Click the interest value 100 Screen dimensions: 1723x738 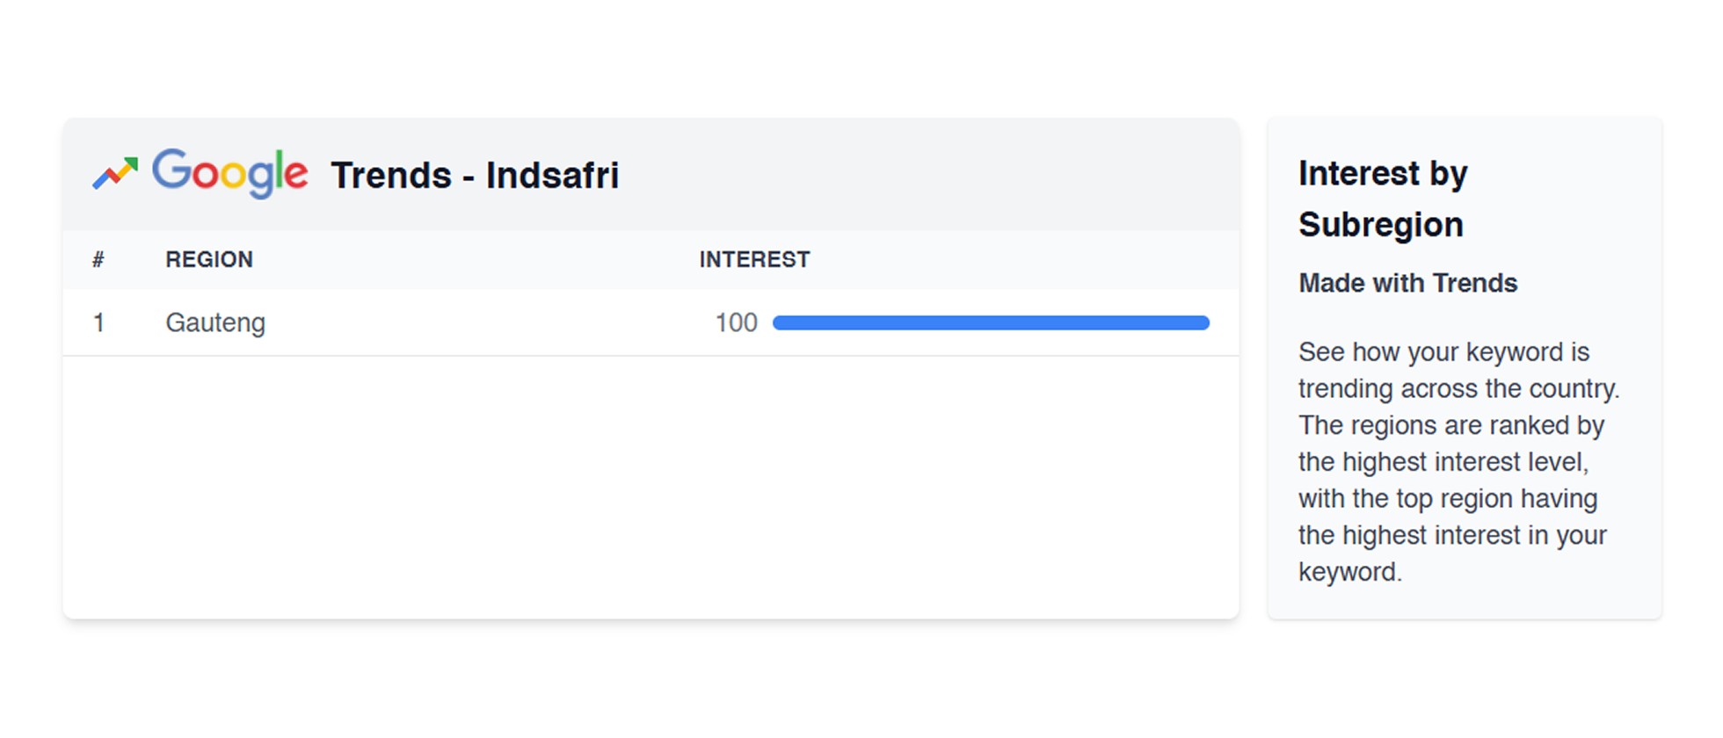click(736, 322)
